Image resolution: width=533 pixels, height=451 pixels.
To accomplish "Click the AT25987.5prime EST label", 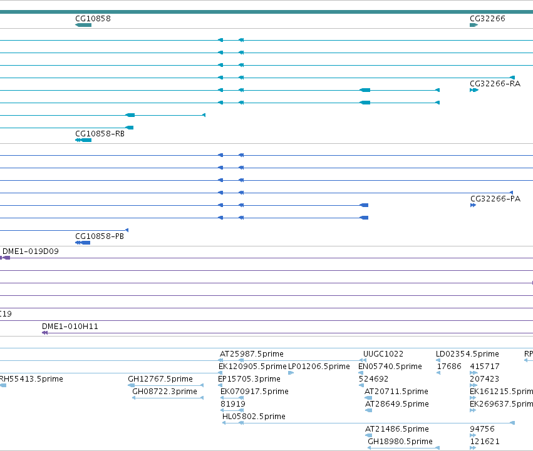I will pos(252,354).
